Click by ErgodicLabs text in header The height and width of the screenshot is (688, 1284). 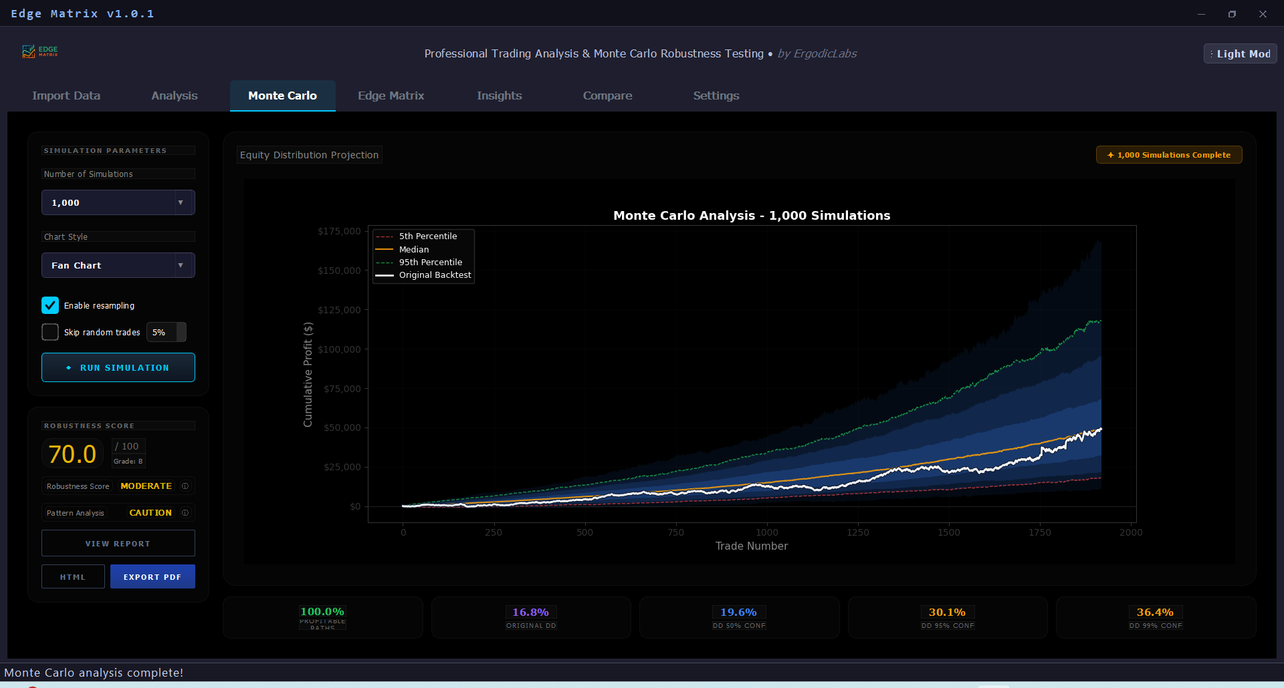(x=817, y=53)
